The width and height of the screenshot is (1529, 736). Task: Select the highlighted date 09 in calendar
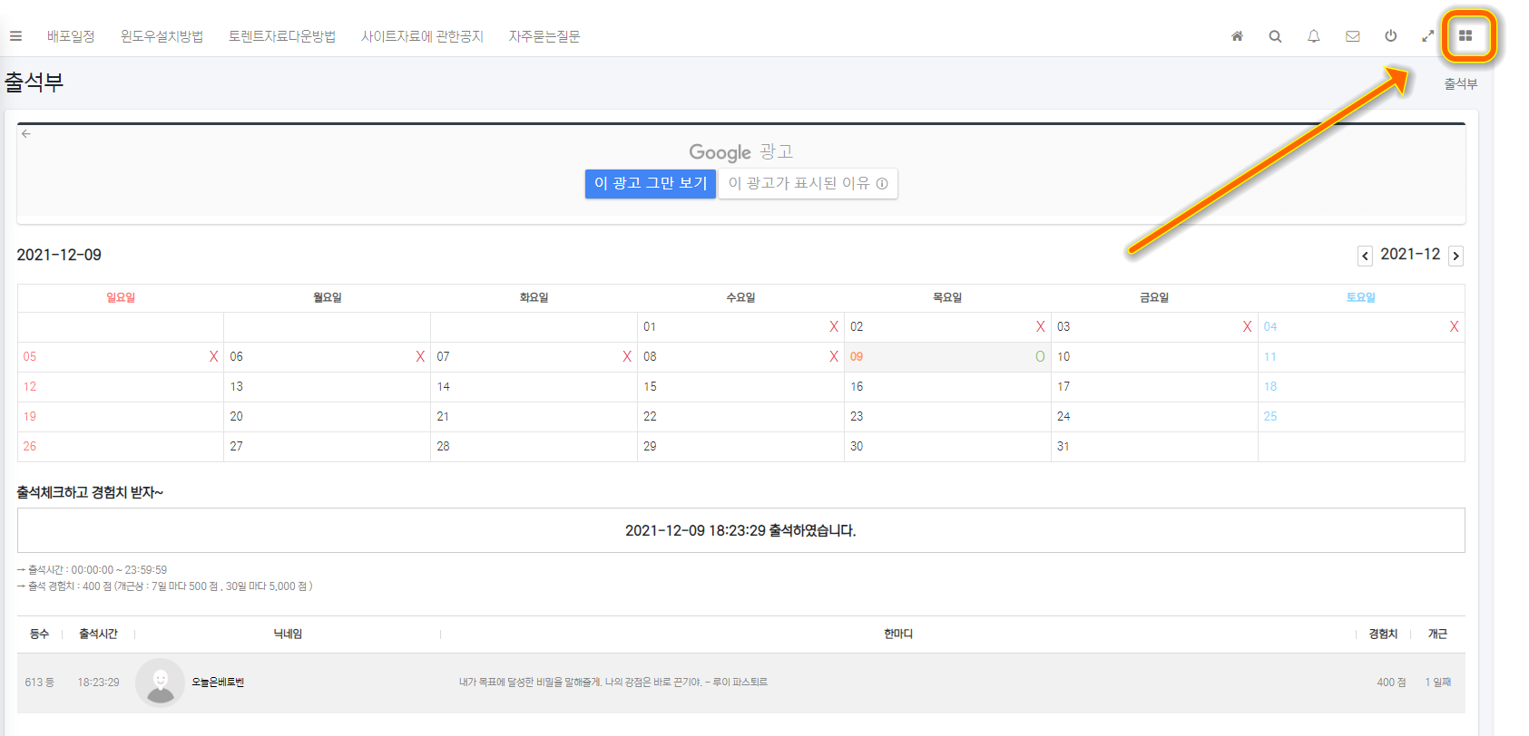pos(857,357)
